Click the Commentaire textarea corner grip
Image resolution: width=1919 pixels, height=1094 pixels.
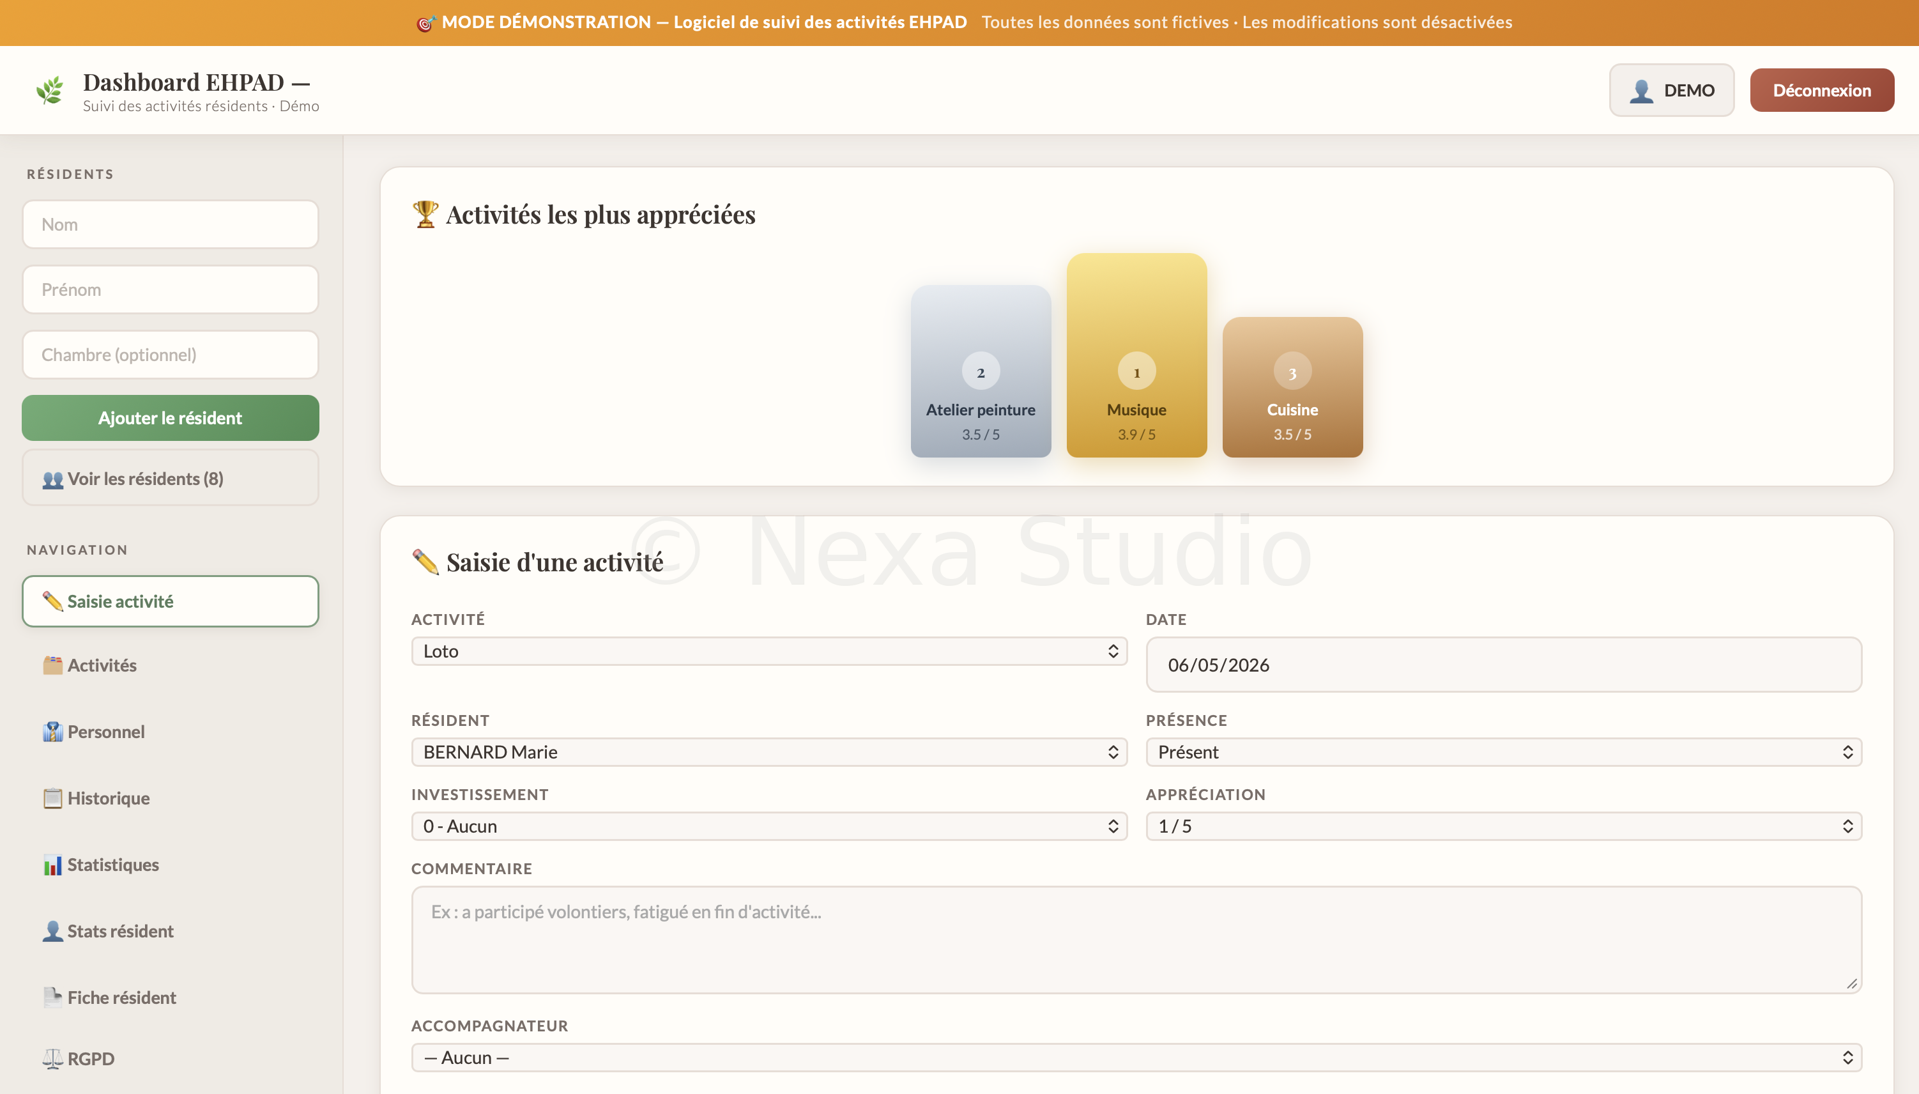[x=1852, y=984]
